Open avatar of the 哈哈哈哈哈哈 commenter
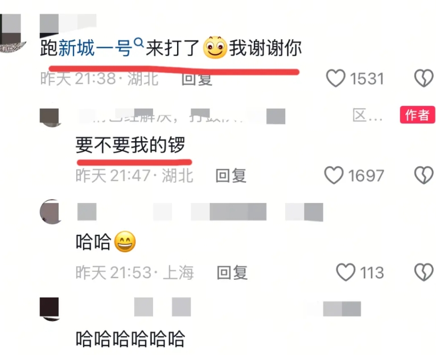 click(50, 309)
